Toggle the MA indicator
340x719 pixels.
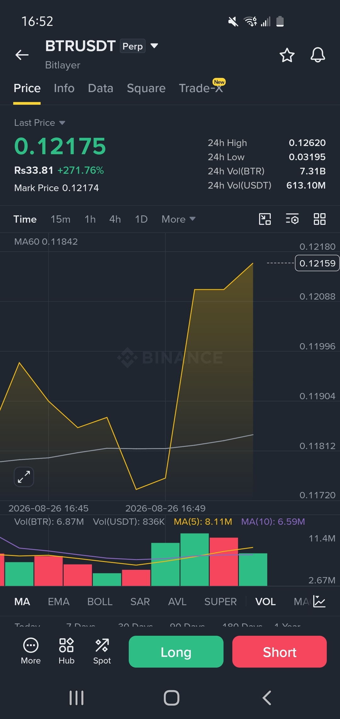(x=22, y=602)
